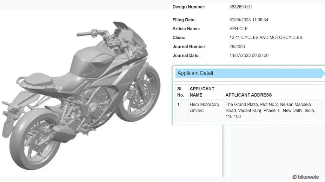Click the Class label
Image resolution: width=325 pixels, height=182 pixels.
pyautogui.click(x=179, y=38)
